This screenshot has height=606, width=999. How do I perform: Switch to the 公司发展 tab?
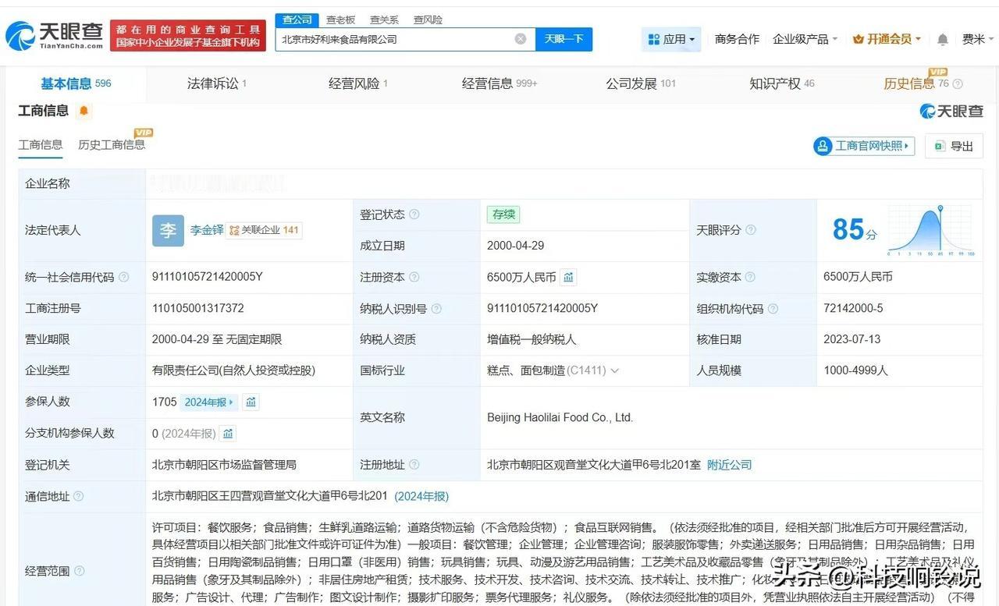pyautogui.click(x=641, y=83)
